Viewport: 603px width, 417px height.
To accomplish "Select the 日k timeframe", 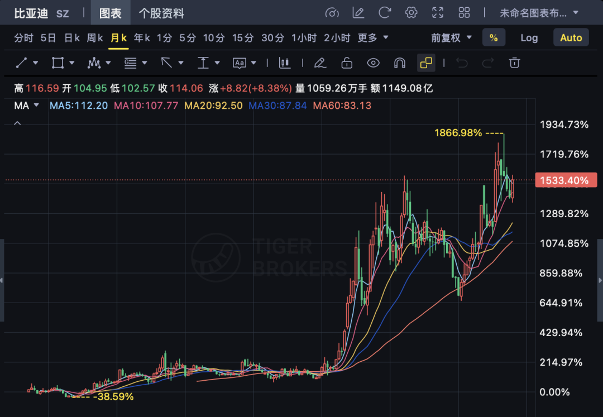I will pyautogui.click(x=72, y=37).
